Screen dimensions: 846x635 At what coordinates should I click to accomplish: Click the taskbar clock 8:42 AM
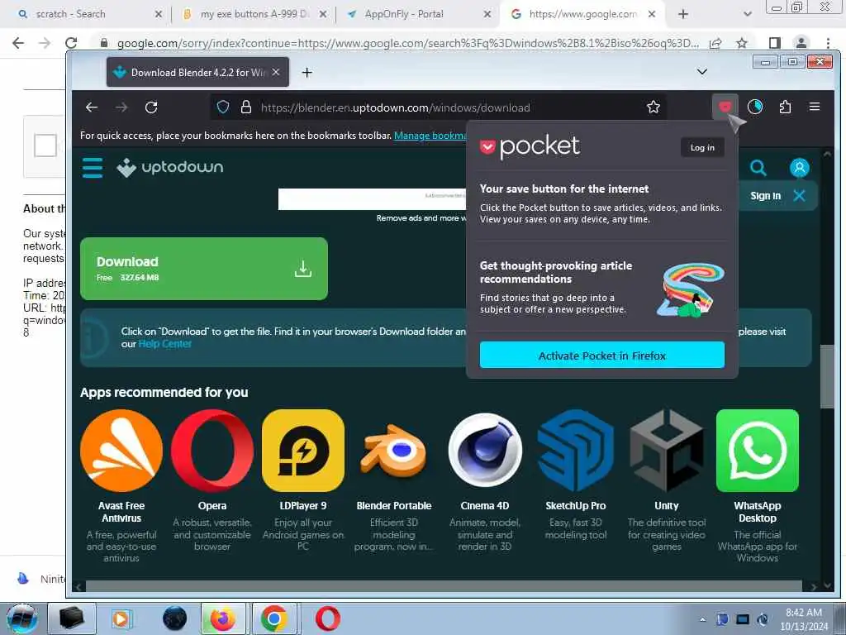click(x=803, y=618)
